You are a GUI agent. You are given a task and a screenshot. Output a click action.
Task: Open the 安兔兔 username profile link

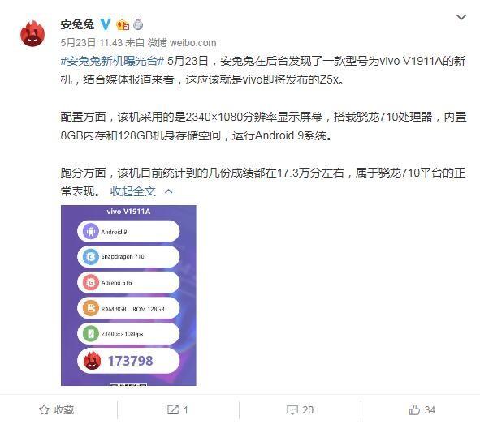coord(77,24)
